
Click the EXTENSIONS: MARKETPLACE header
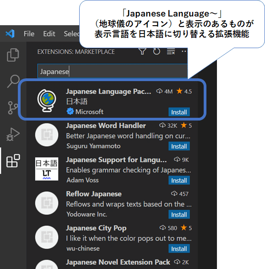[76, 52]
